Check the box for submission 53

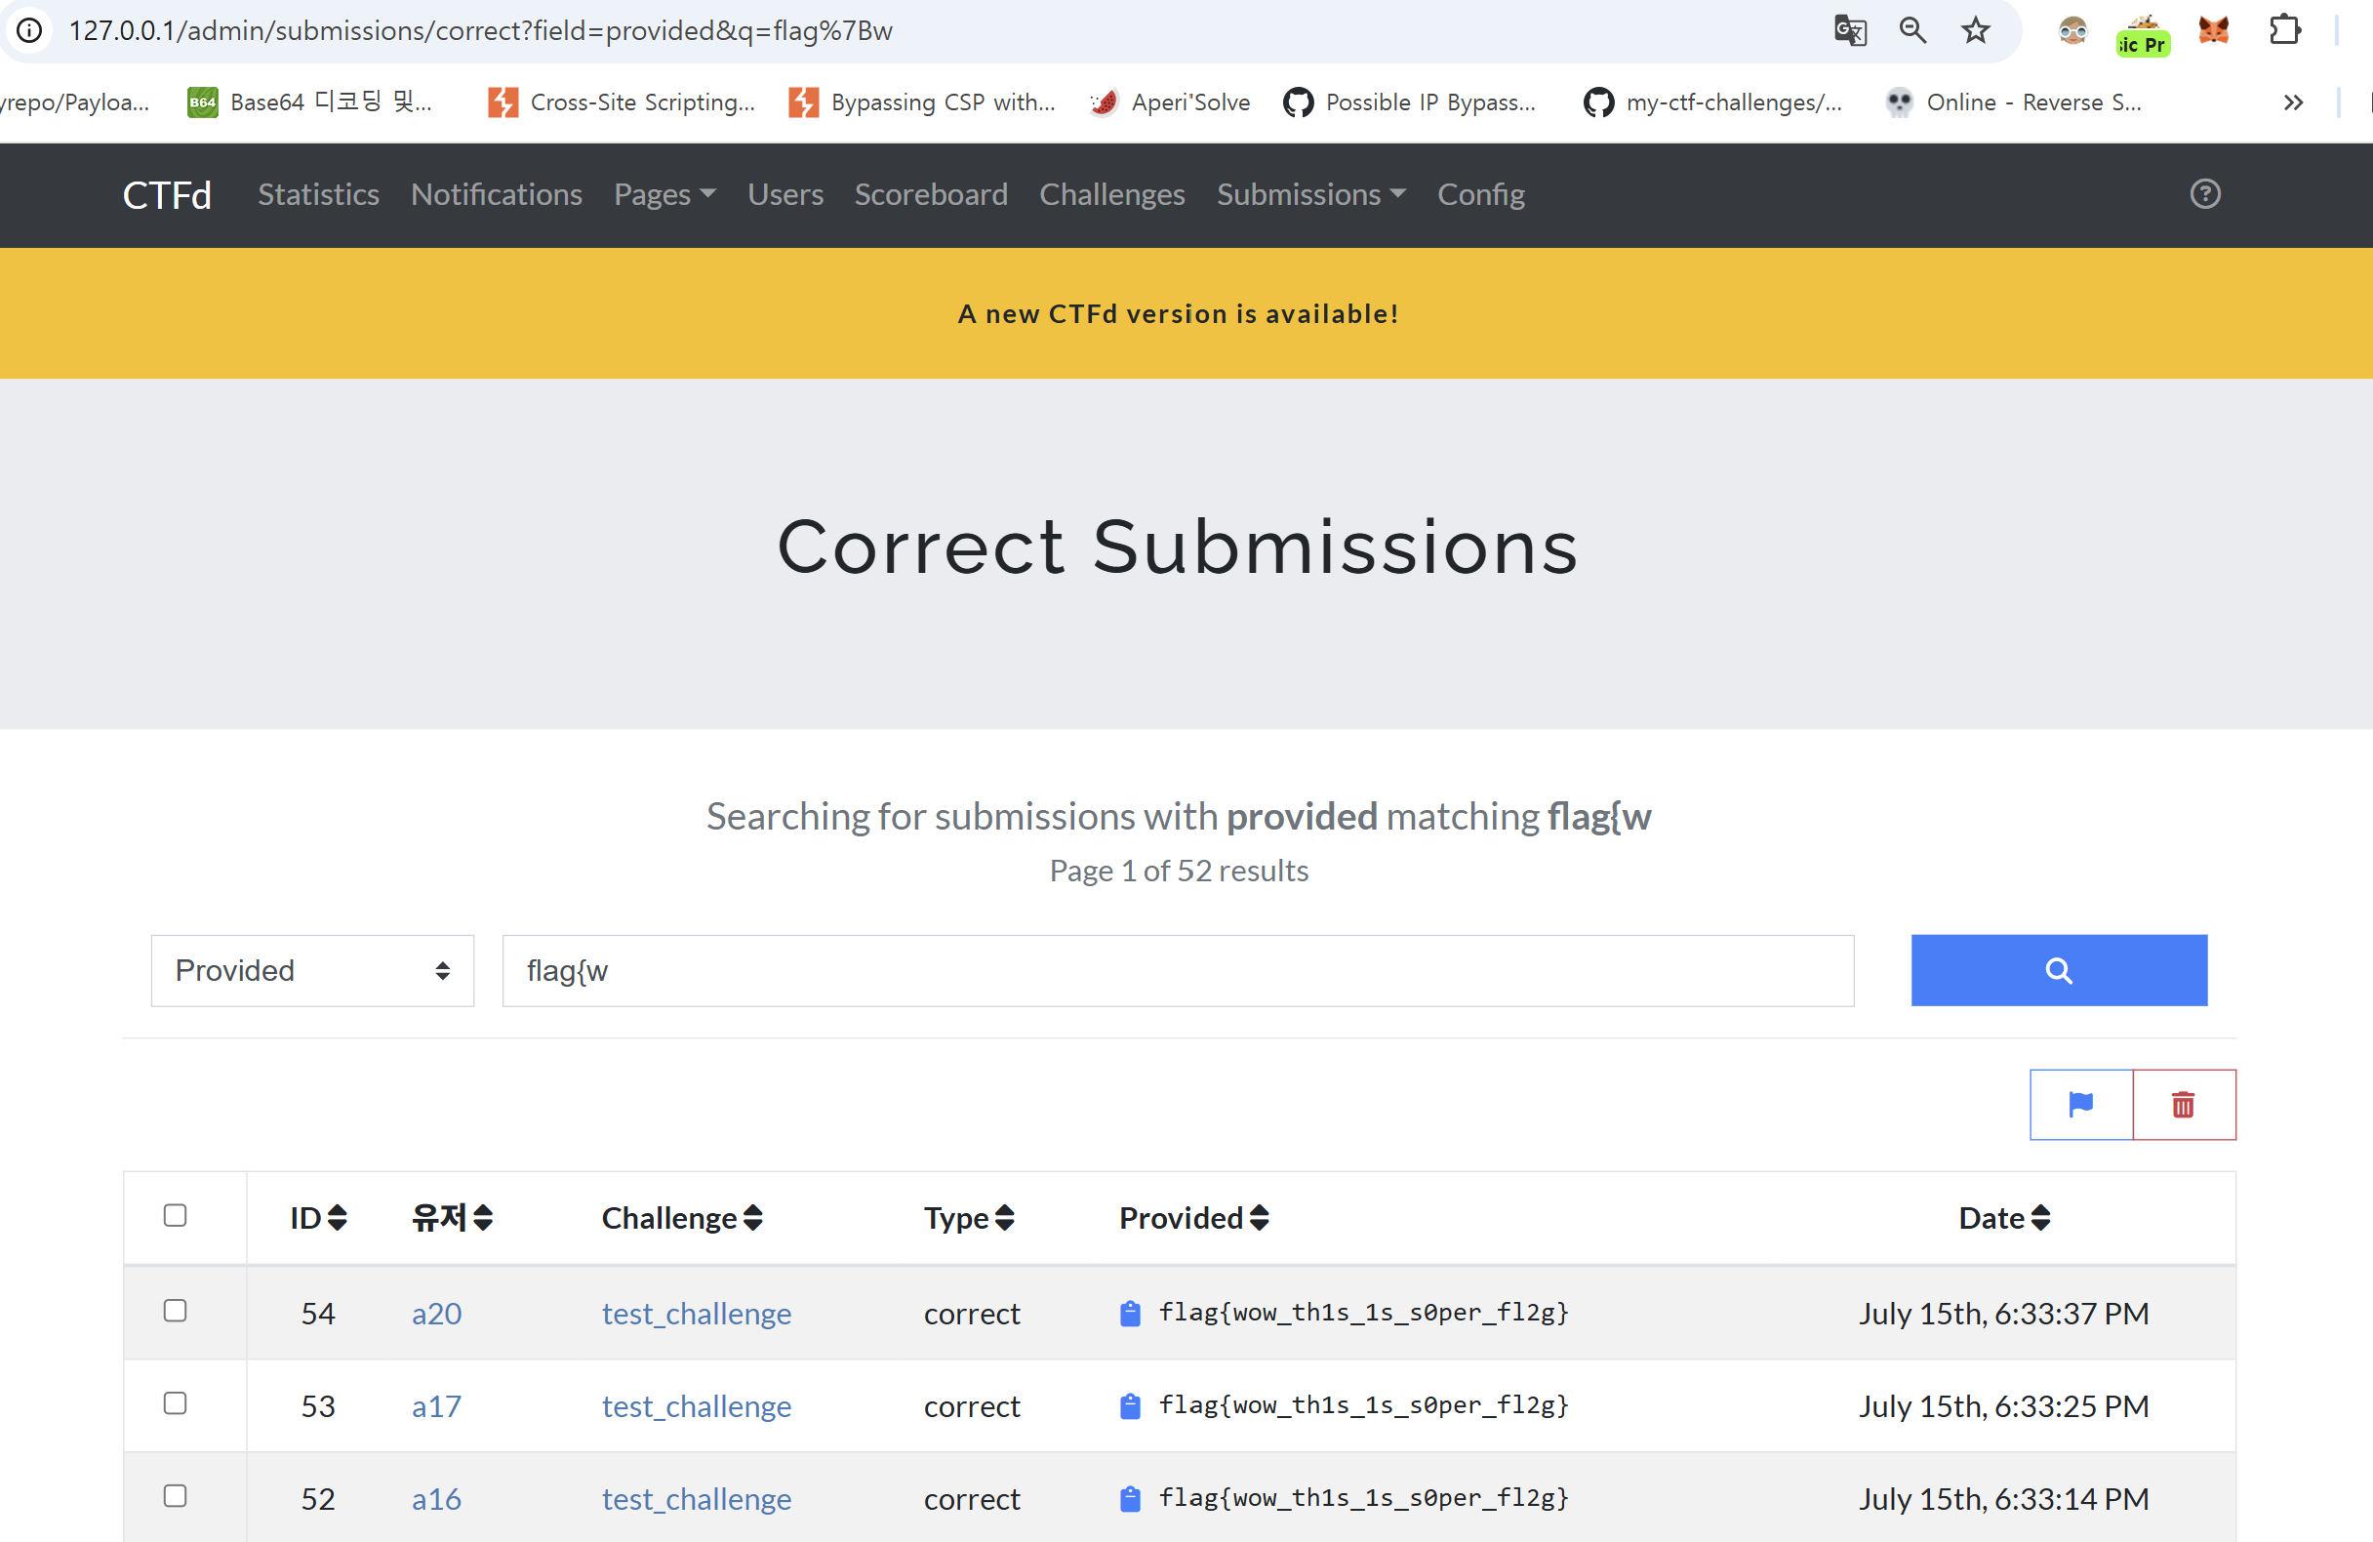pos(176,1403)
